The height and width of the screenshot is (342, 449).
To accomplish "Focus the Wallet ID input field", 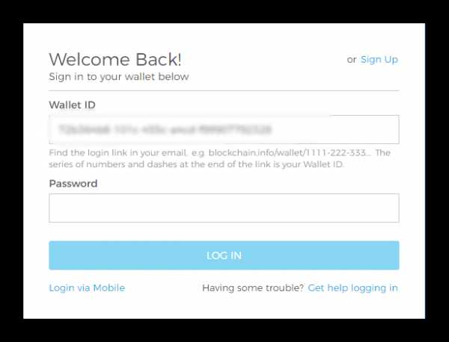I will [224, 129].
